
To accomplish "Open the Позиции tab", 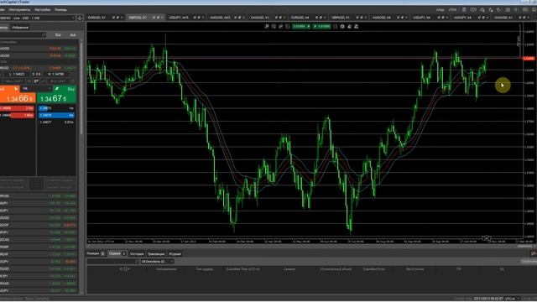I will coord(96,253).
